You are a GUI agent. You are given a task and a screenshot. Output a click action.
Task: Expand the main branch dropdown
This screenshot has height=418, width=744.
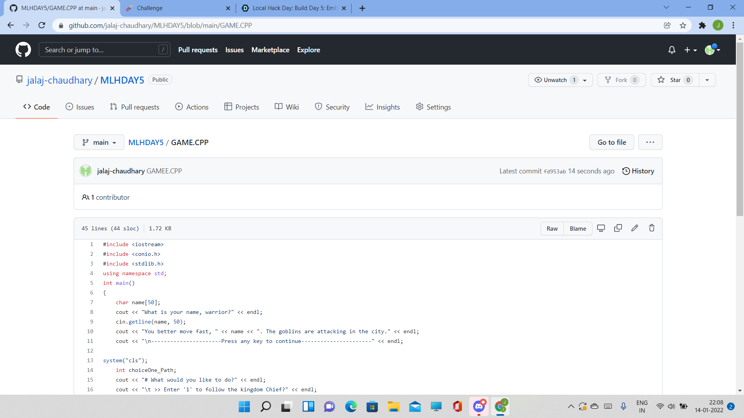pos(99,142)
